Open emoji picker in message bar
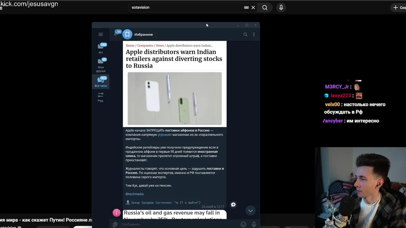This screenshot has width=406, height=228. [243, 224]
